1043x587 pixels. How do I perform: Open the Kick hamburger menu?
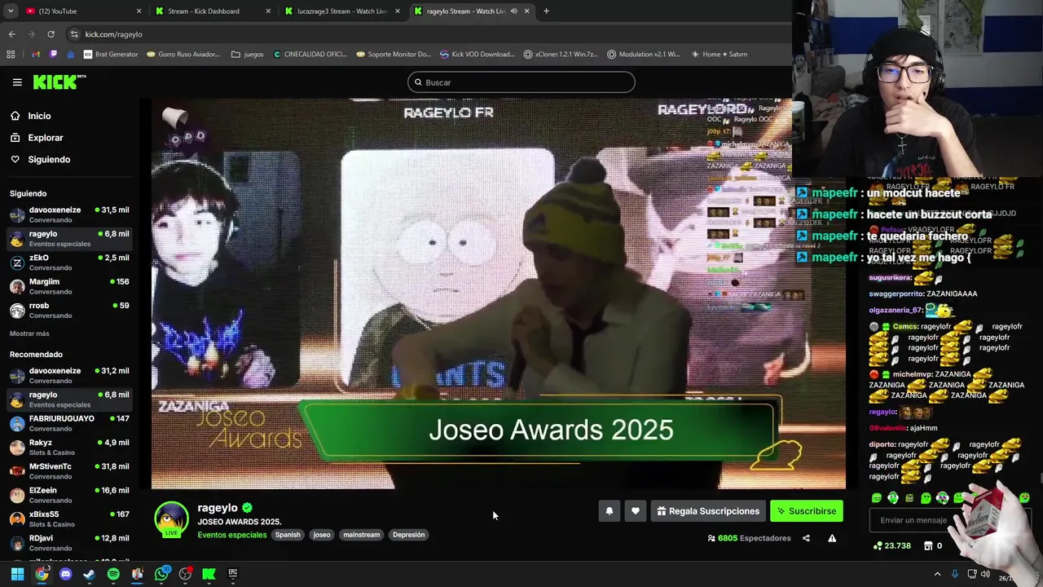tap(17, 82)
